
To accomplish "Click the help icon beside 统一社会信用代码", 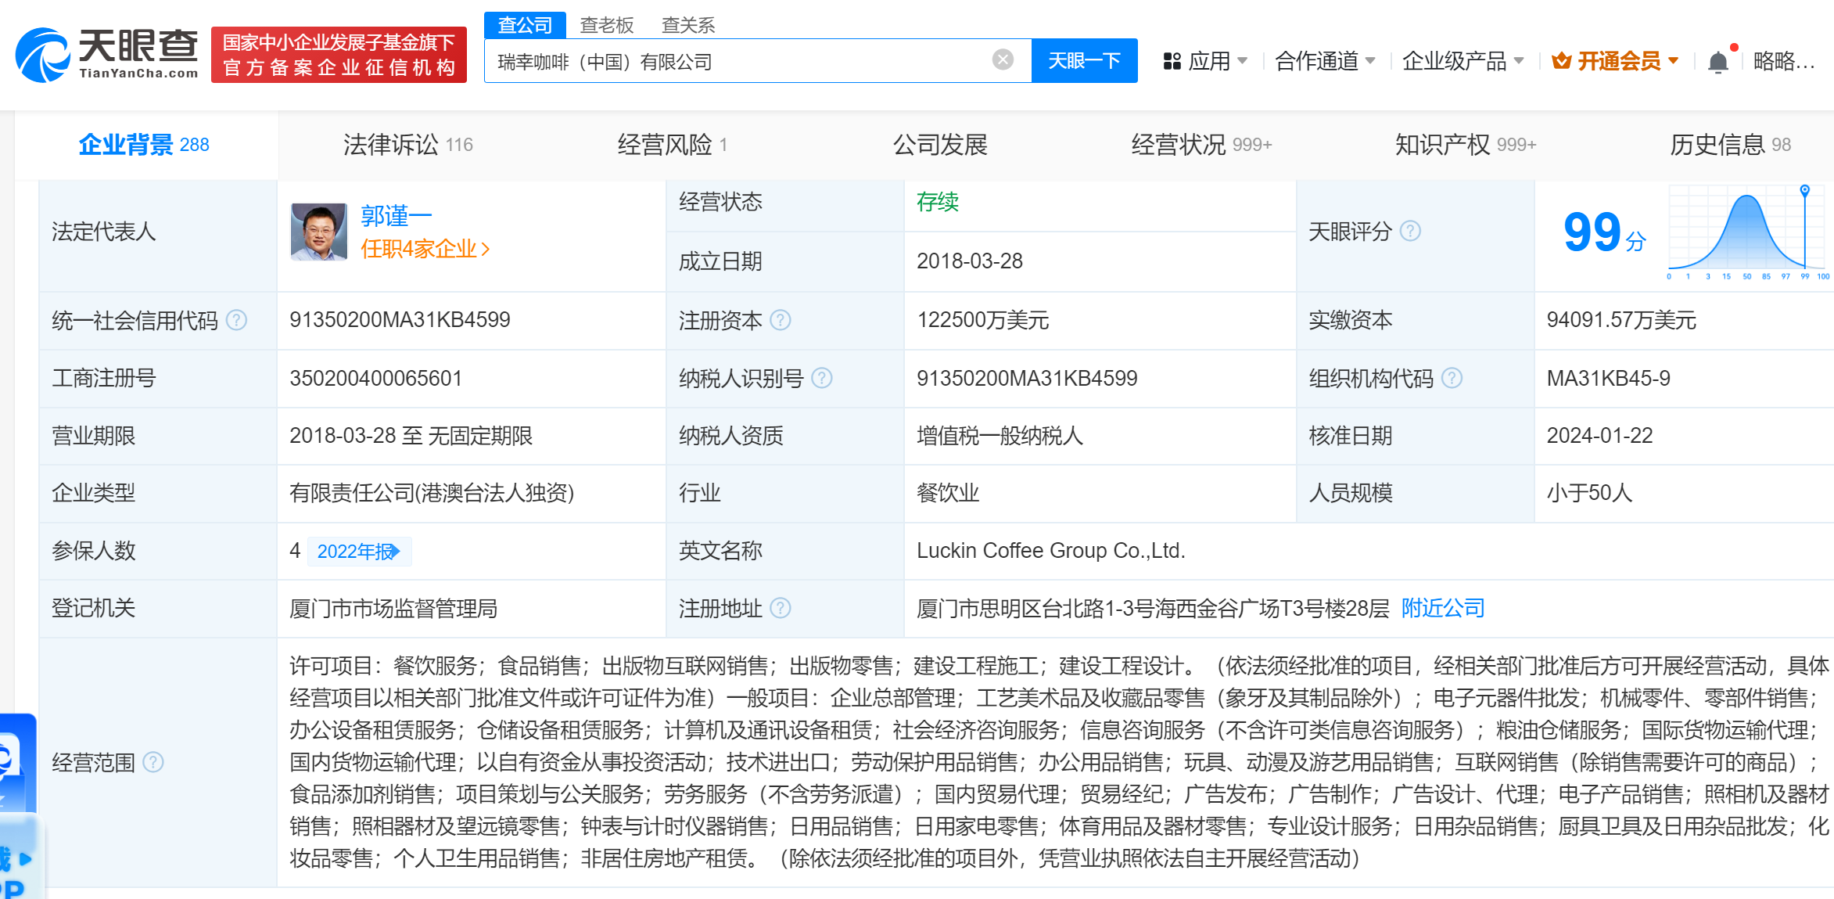I will pyautogui.click(x=236, y=320).
